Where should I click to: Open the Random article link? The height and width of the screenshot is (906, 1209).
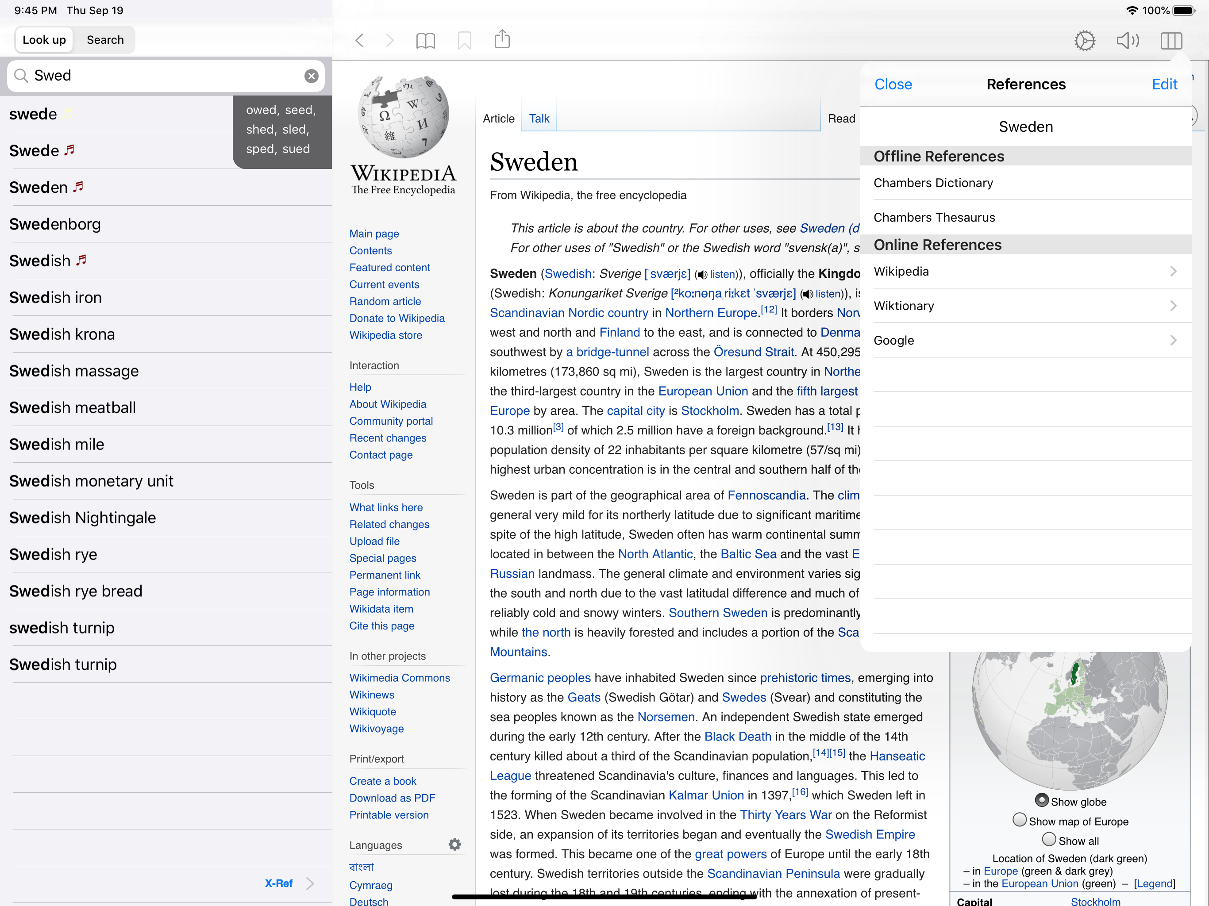385,301
